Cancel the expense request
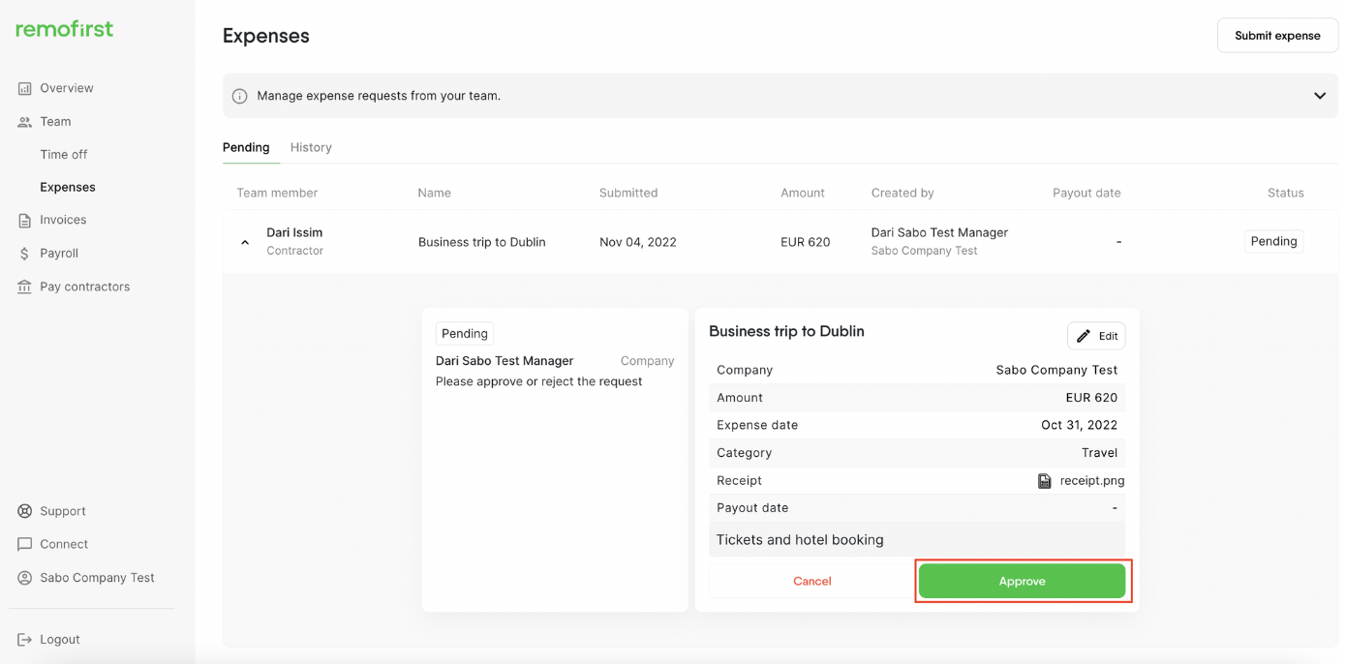The width and height of the screenshot is (1346, 664). pos(811,582)
